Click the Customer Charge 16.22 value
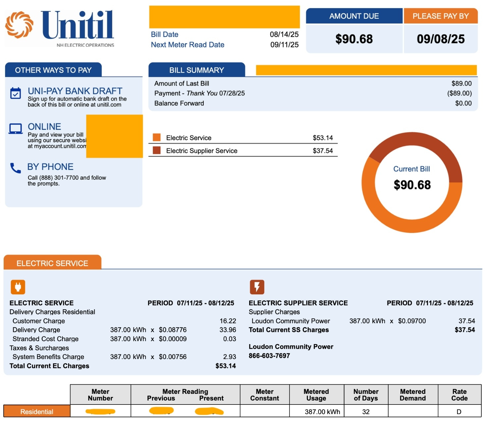 coord(228,321)
